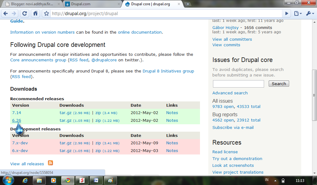Download 7.x-dev tar.gz file

click(66, 143)
